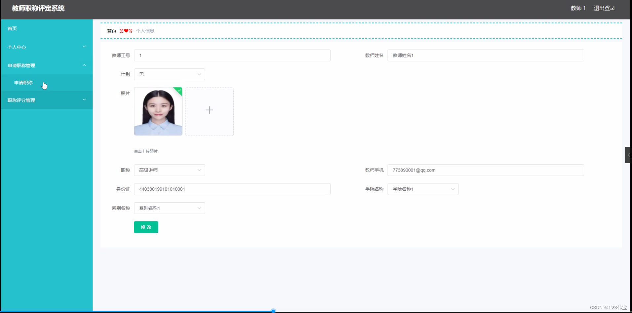Open the 首页 item in the sidebar

pos(12,28)
